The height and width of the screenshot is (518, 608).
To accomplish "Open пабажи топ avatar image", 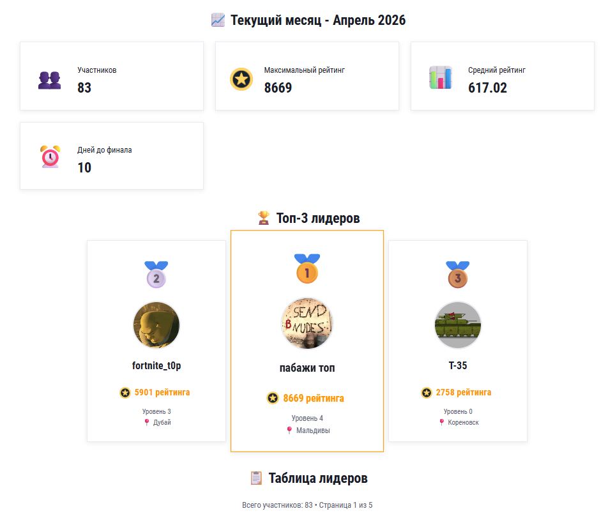I will [x=307, y=323].
